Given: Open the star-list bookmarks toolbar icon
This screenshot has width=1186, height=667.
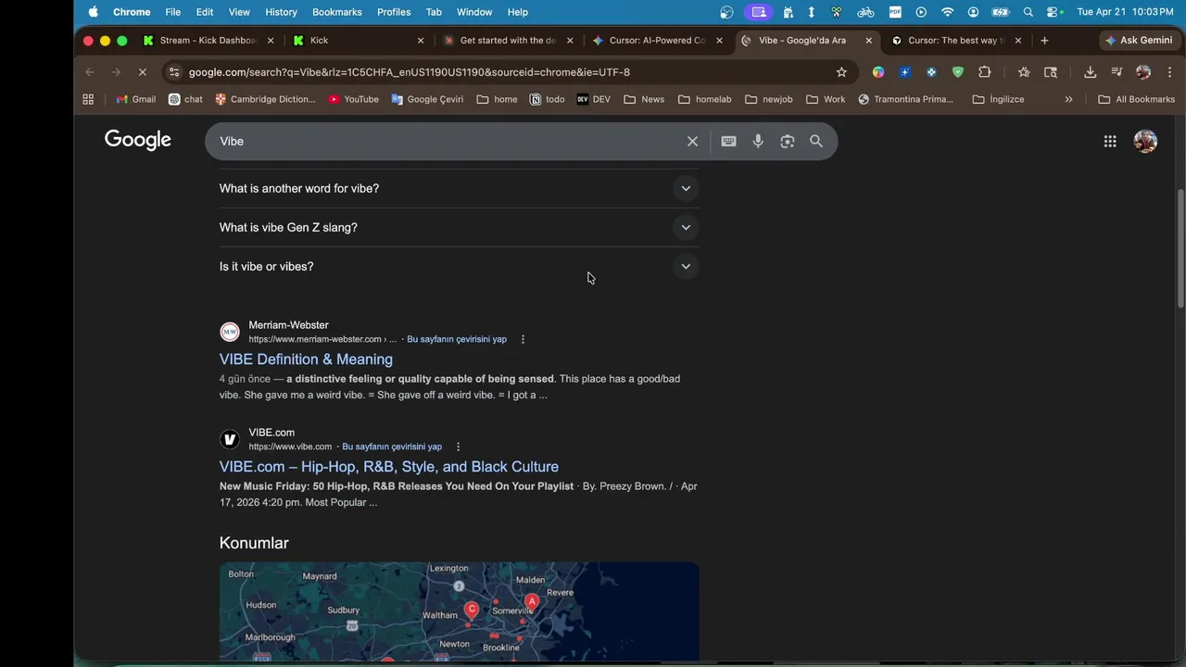Looking at the screenshot, I should [1024, 72].
